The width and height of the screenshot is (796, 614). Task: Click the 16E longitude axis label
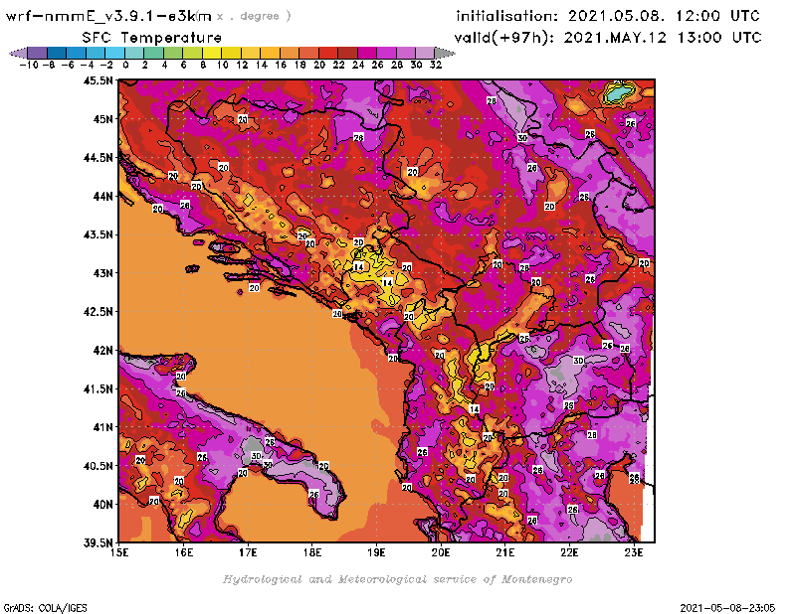(184, 552)
